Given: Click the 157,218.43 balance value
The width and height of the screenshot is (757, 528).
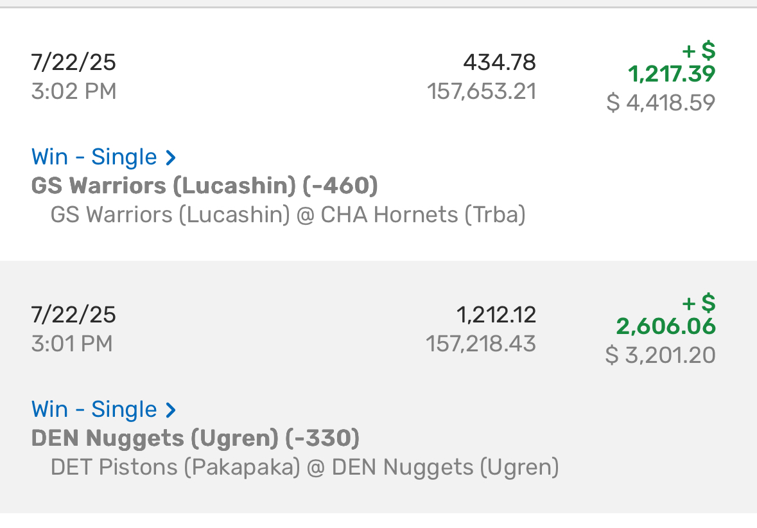Looking at the screenshot, I should (x=481, y=344).
